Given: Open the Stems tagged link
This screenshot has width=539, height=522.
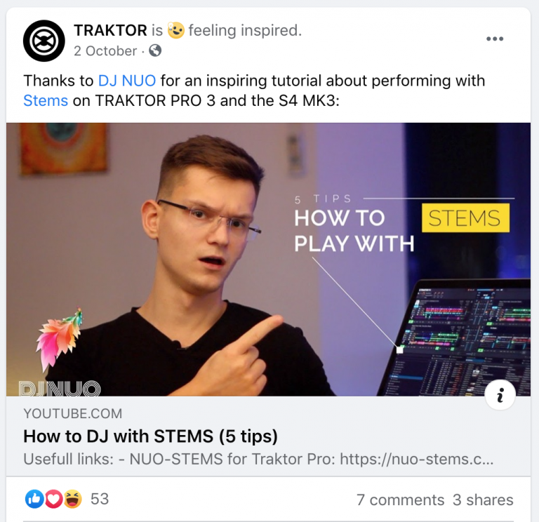Looking at the screenshot, I should point(46,101).
